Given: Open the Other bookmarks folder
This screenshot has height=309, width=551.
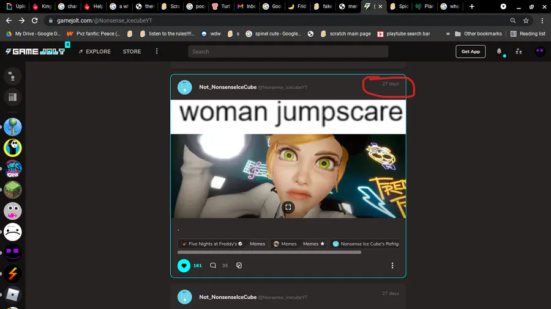Looking at the screenshot, I should pyautogui.click(x=478, y=34).
